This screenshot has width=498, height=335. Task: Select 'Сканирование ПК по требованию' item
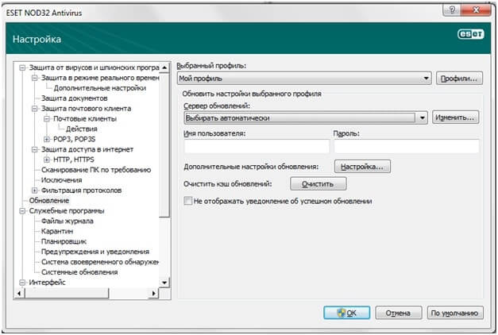96,170
